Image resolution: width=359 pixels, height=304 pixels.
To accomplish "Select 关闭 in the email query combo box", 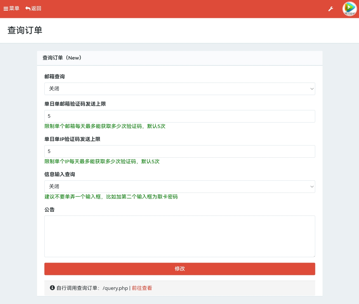I will click(180, 88).
